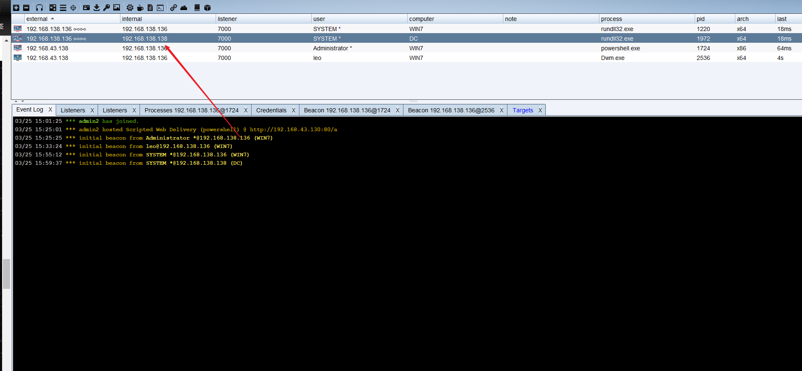Viewport: 802px width, 371px height.
Task: Expand top pane with split divider down arrow
Action: [23, 101]
